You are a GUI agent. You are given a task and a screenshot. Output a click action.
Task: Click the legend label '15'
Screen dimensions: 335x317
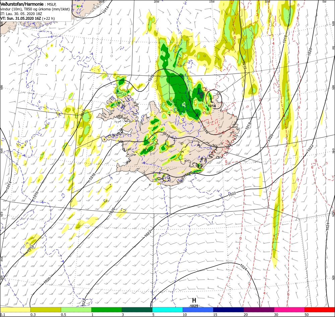pos(215,315)
